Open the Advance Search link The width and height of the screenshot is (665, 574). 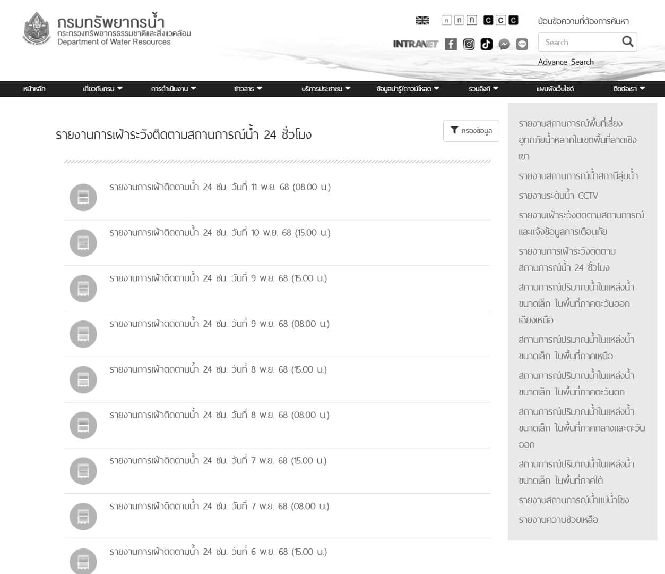565,62
